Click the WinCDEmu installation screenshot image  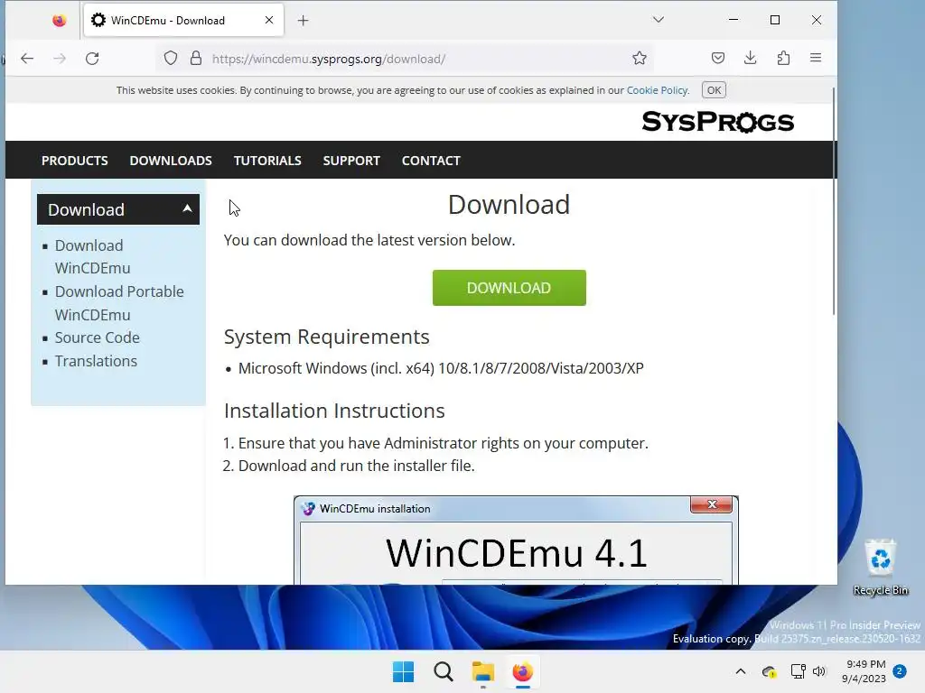pyautogui.click(x=516, y=541)
